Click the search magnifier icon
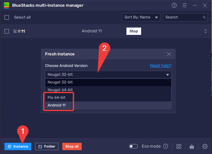 click(205, 17)
